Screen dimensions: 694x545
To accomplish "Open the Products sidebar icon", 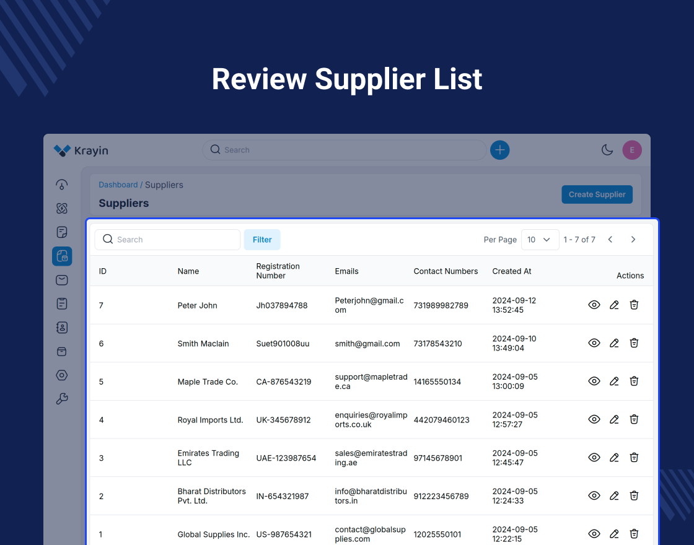I will 62,352.
